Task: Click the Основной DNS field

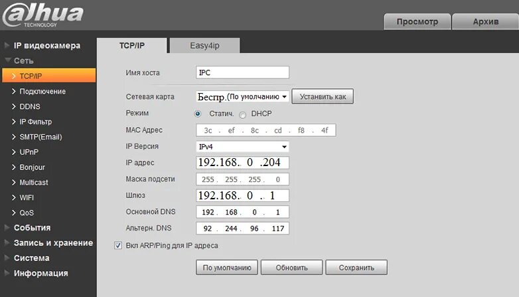Action: click(242, 212)
